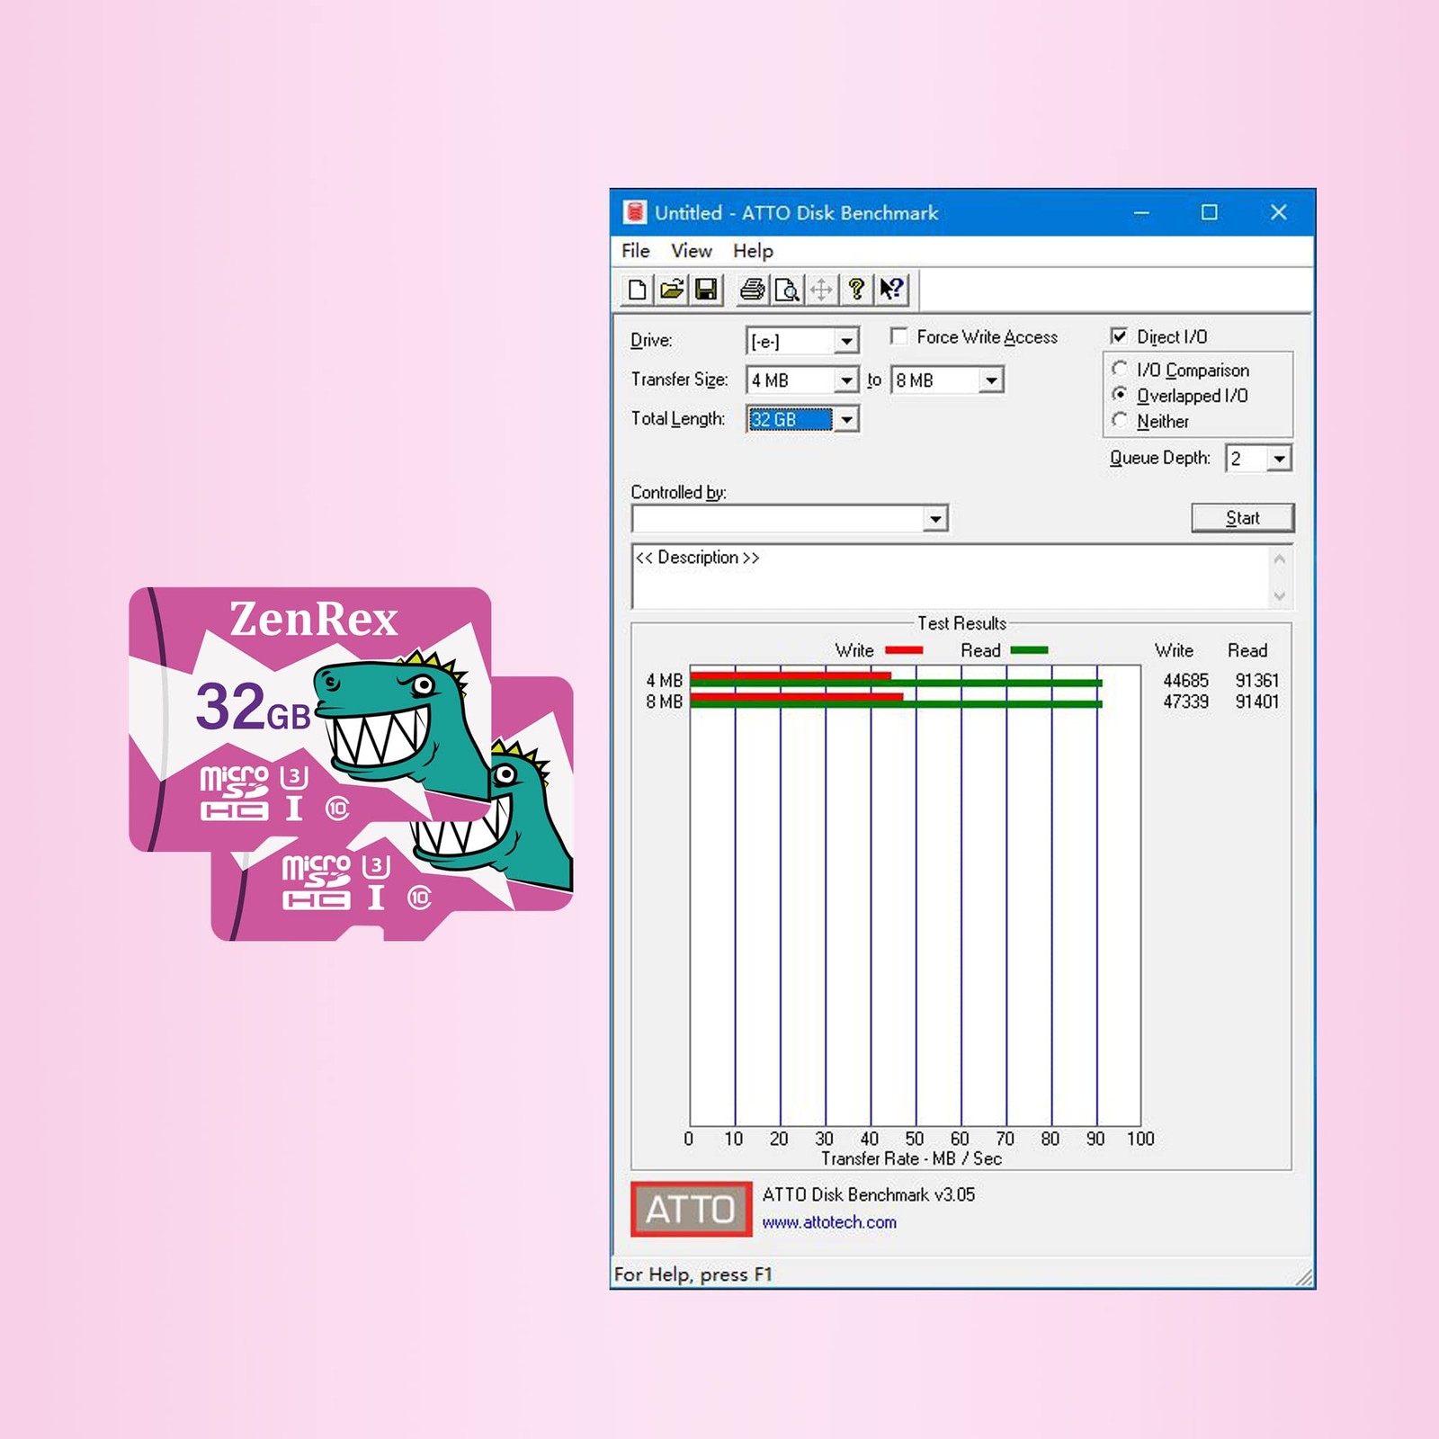1439x1439 pixels.
Task: Open the Drive dropdown
Action: pos(846,342)
